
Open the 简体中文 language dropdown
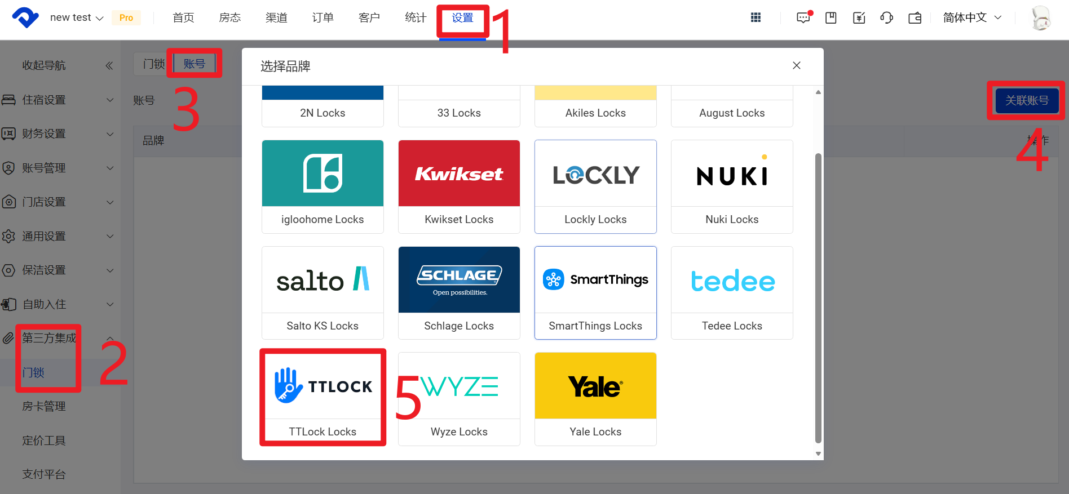pos(972,18)
